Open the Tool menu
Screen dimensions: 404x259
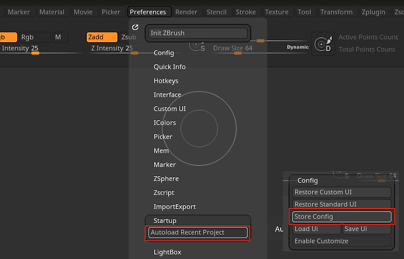pyautogui.click(x=304, y=12)
